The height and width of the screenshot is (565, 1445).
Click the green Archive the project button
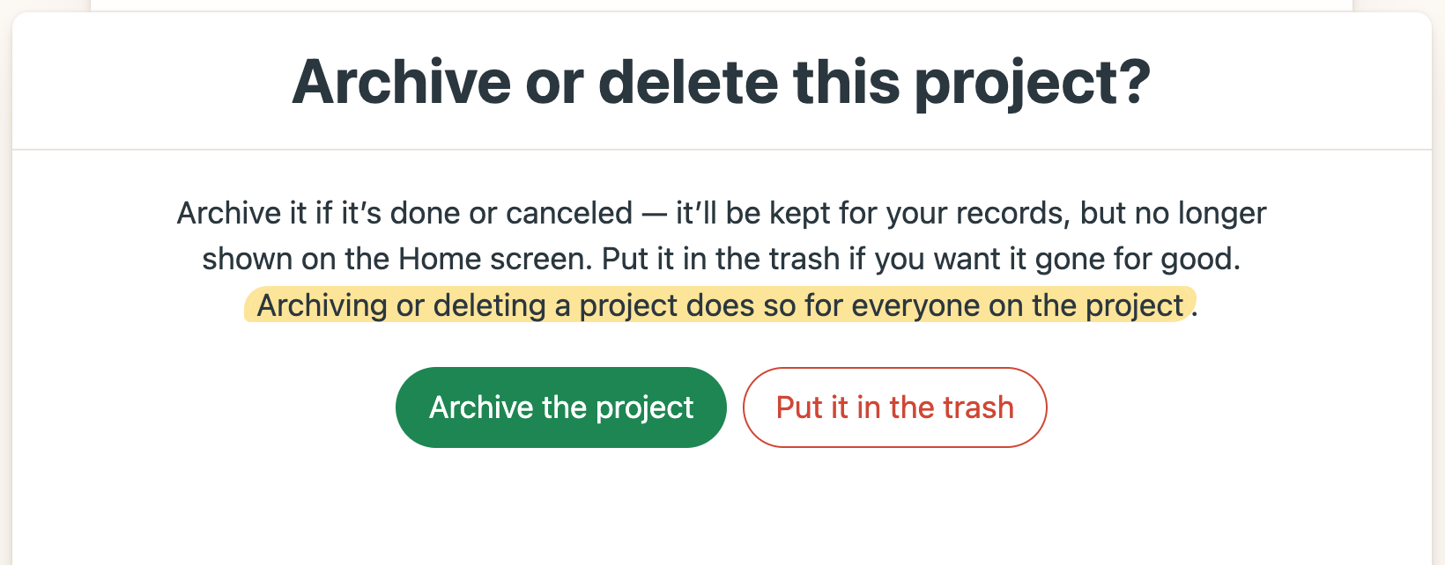560,407
